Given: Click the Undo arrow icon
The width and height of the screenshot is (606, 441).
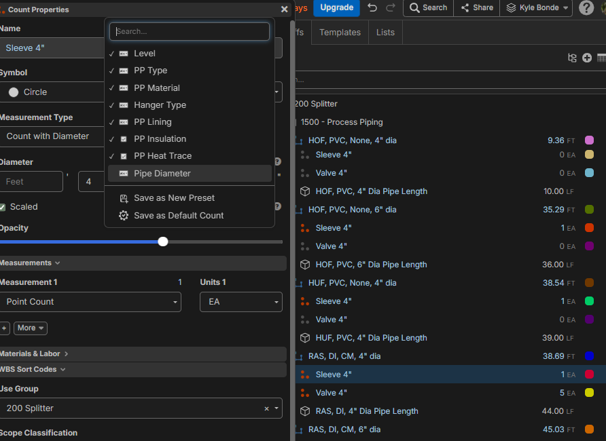Looking at the screenshot, I should pyautogui.click(x=372, y=7).
